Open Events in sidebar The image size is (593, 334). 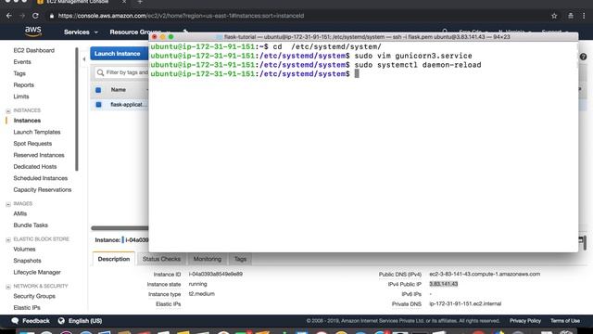22,62
